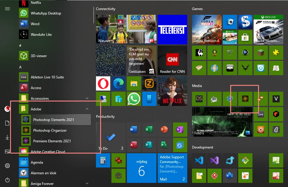Screen dimensions: 288x187
Task: Open the Geldzaken news tile
Action: pos(142,60)
